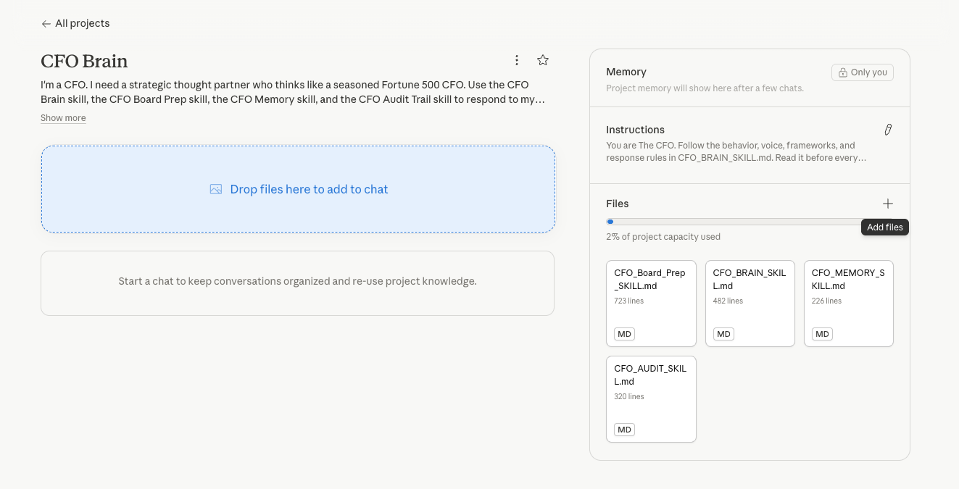Open the CFO_MEMORY_SKILL.md file card
The height and width of the screenshot is (489, 959).
849,304
